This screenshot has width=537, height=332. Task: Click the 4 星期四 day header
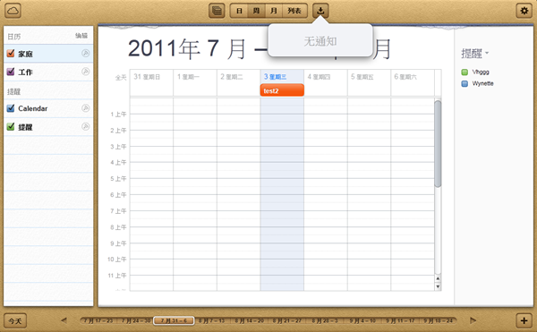tap(319, 77)
